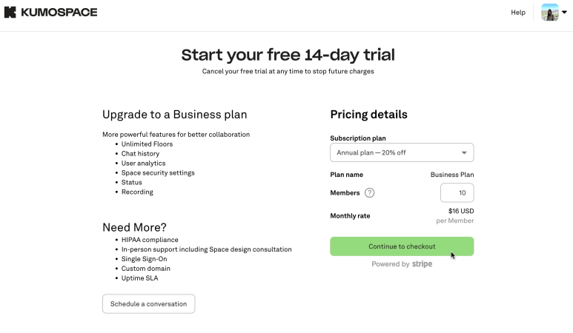Viewport: 573px width, 333px height.
Task: Click the 'Business Plan' plan name value
Action: [x=452, y=175]
